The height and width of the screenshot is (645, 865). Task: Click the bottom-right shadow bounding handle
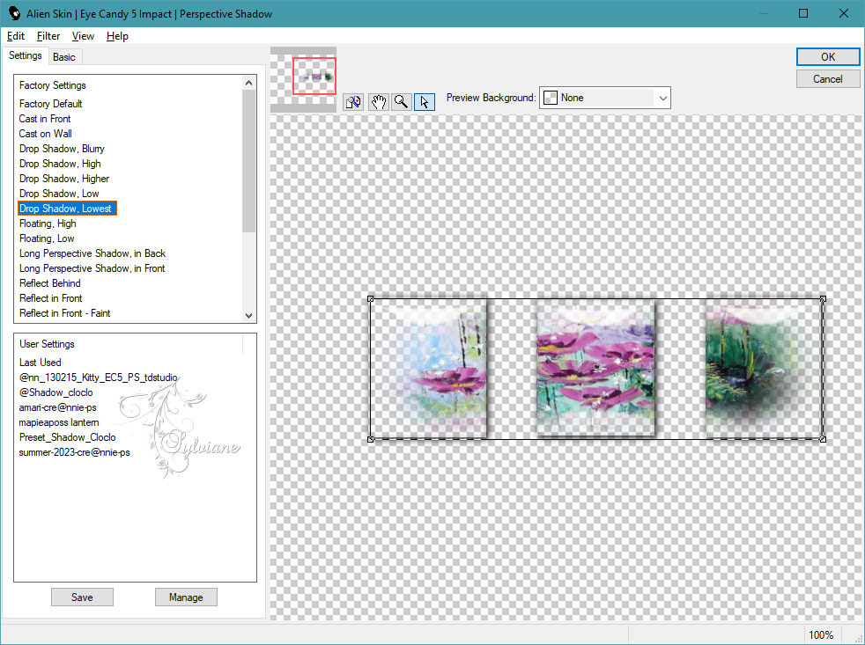coord(823,439)
